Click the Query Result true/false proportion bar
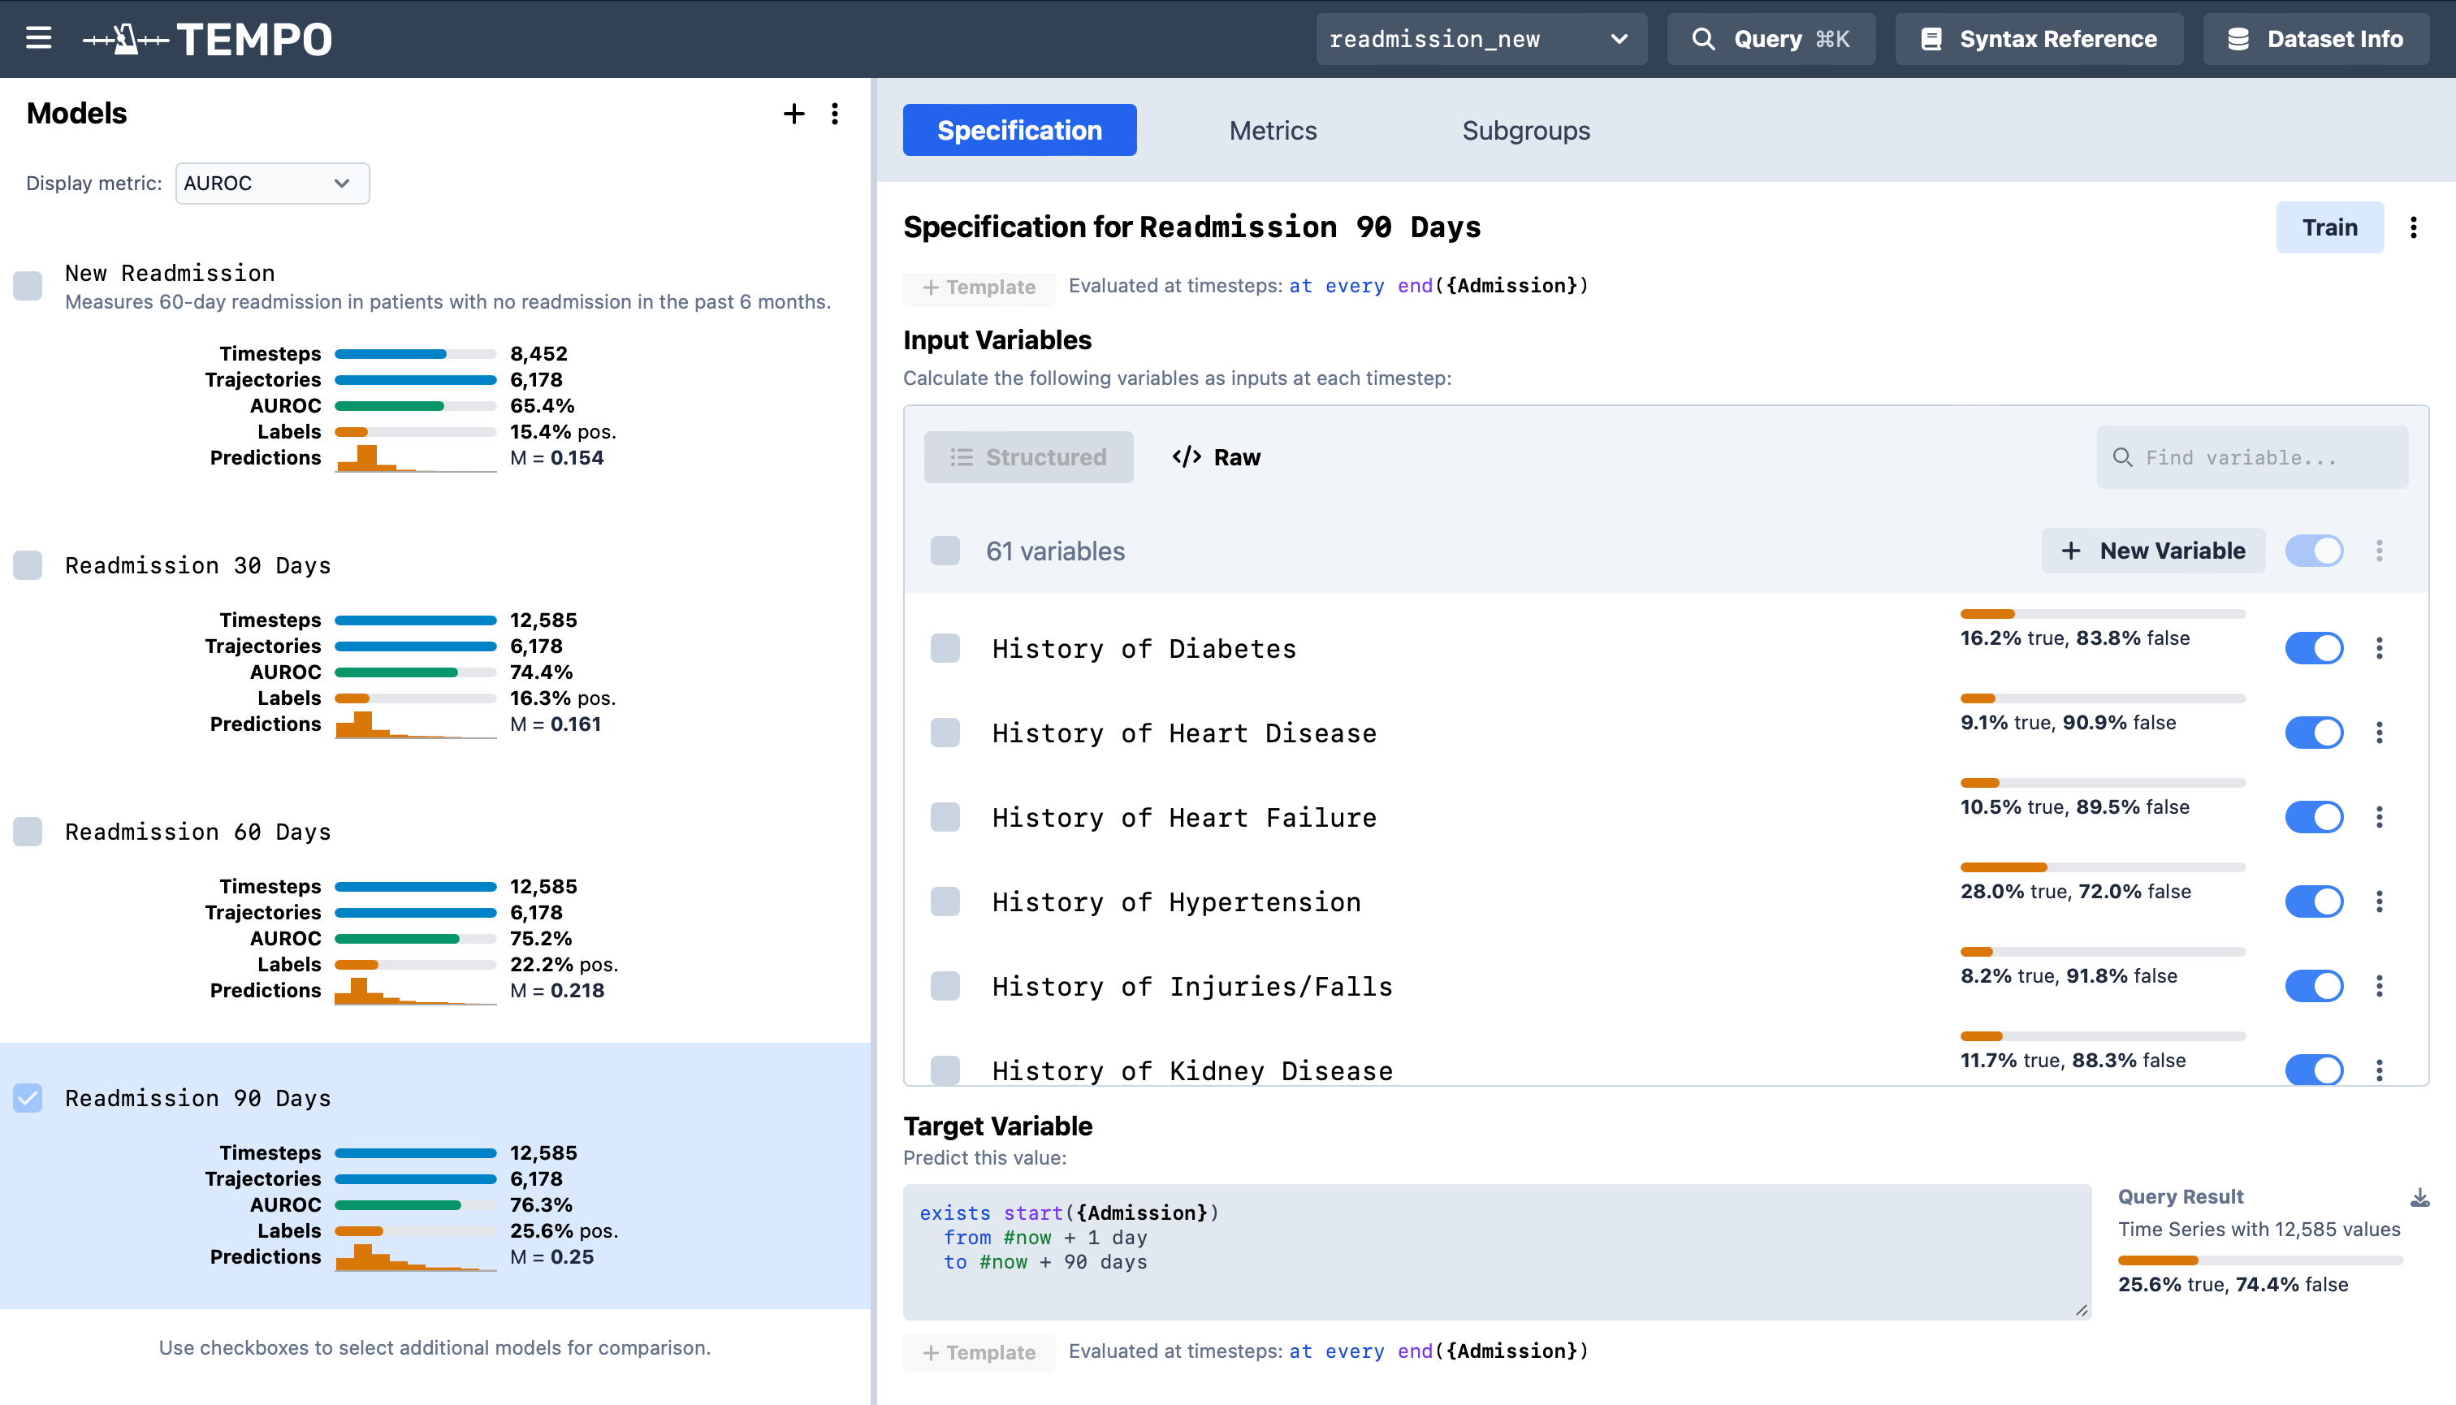Screen dimensions: 2456x1405 tap(2259, 1260)
